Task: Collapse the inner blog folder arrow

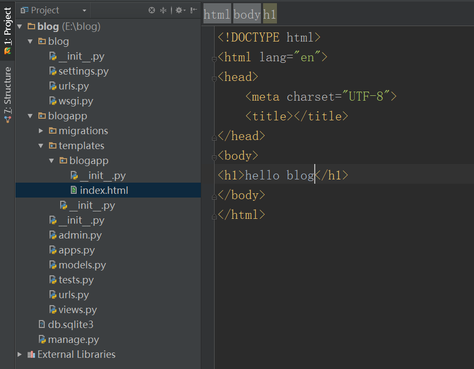Action: click(x=30, y=42)
